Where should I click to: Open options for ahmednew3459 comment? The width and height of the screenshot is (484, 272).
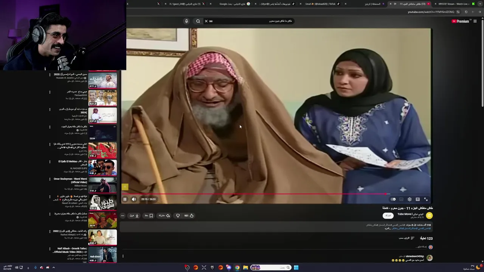(123, 256)
